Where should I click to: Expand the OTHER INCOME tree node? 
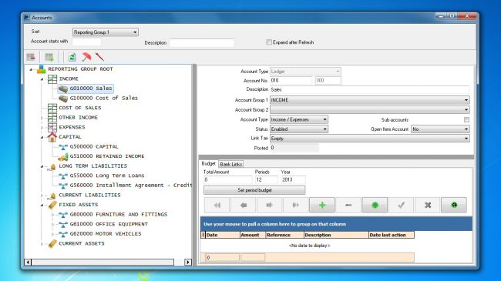coord(42,118)
